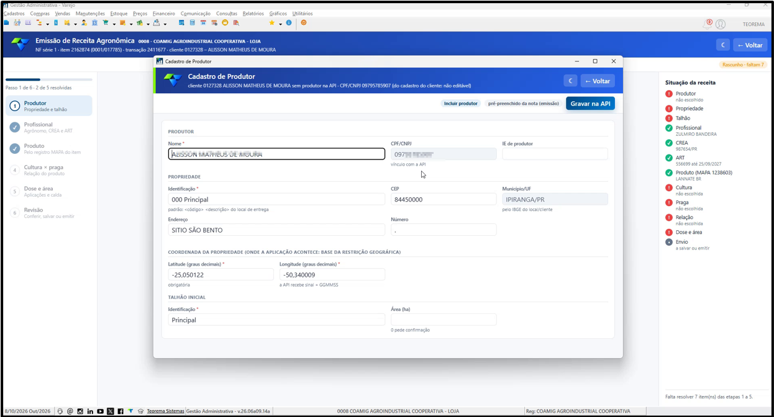The image size is (774, 417).
Task: Click the Longitude input field
Action: tap(332, 274)
